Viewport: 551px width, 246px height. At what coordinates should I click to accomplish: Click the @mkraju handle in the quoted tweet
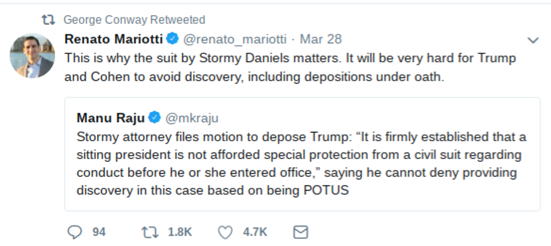[193, 118]
